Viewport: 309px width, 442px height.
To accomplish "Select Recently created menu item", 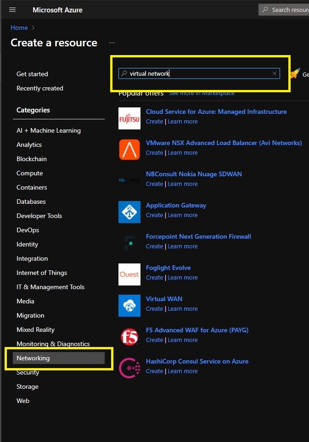I will click(40, 88).
